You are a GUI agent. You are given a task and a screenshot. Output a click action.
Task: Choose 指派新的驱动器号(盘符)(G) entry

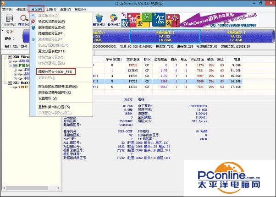click(58, 87)
